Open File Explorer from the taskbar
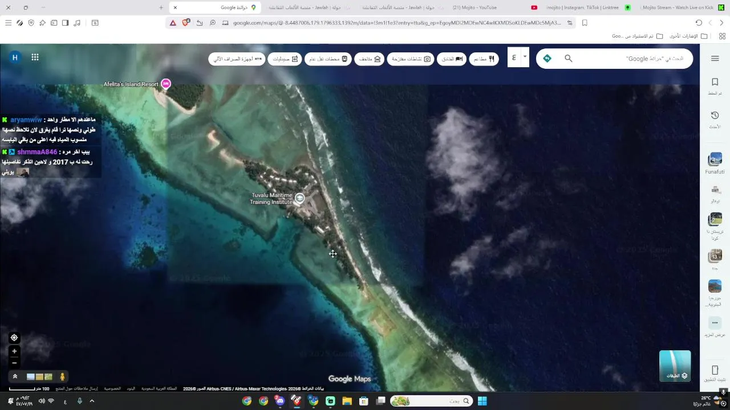The width and height of the screenshot is (730, 410). (x=347, y=401)
